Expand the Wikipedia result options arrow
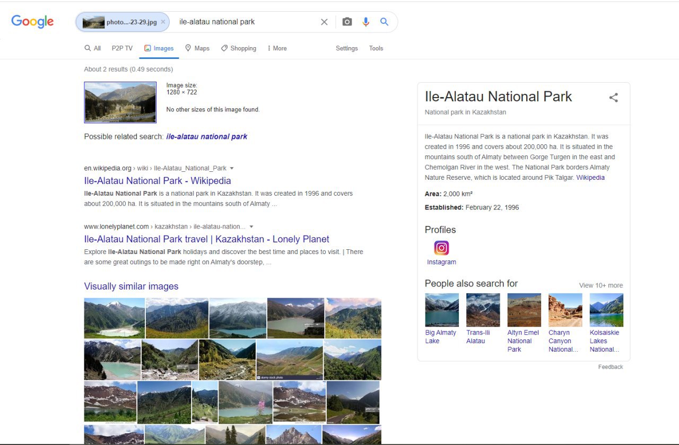This screenshot has width=679, height=445. 231,168
